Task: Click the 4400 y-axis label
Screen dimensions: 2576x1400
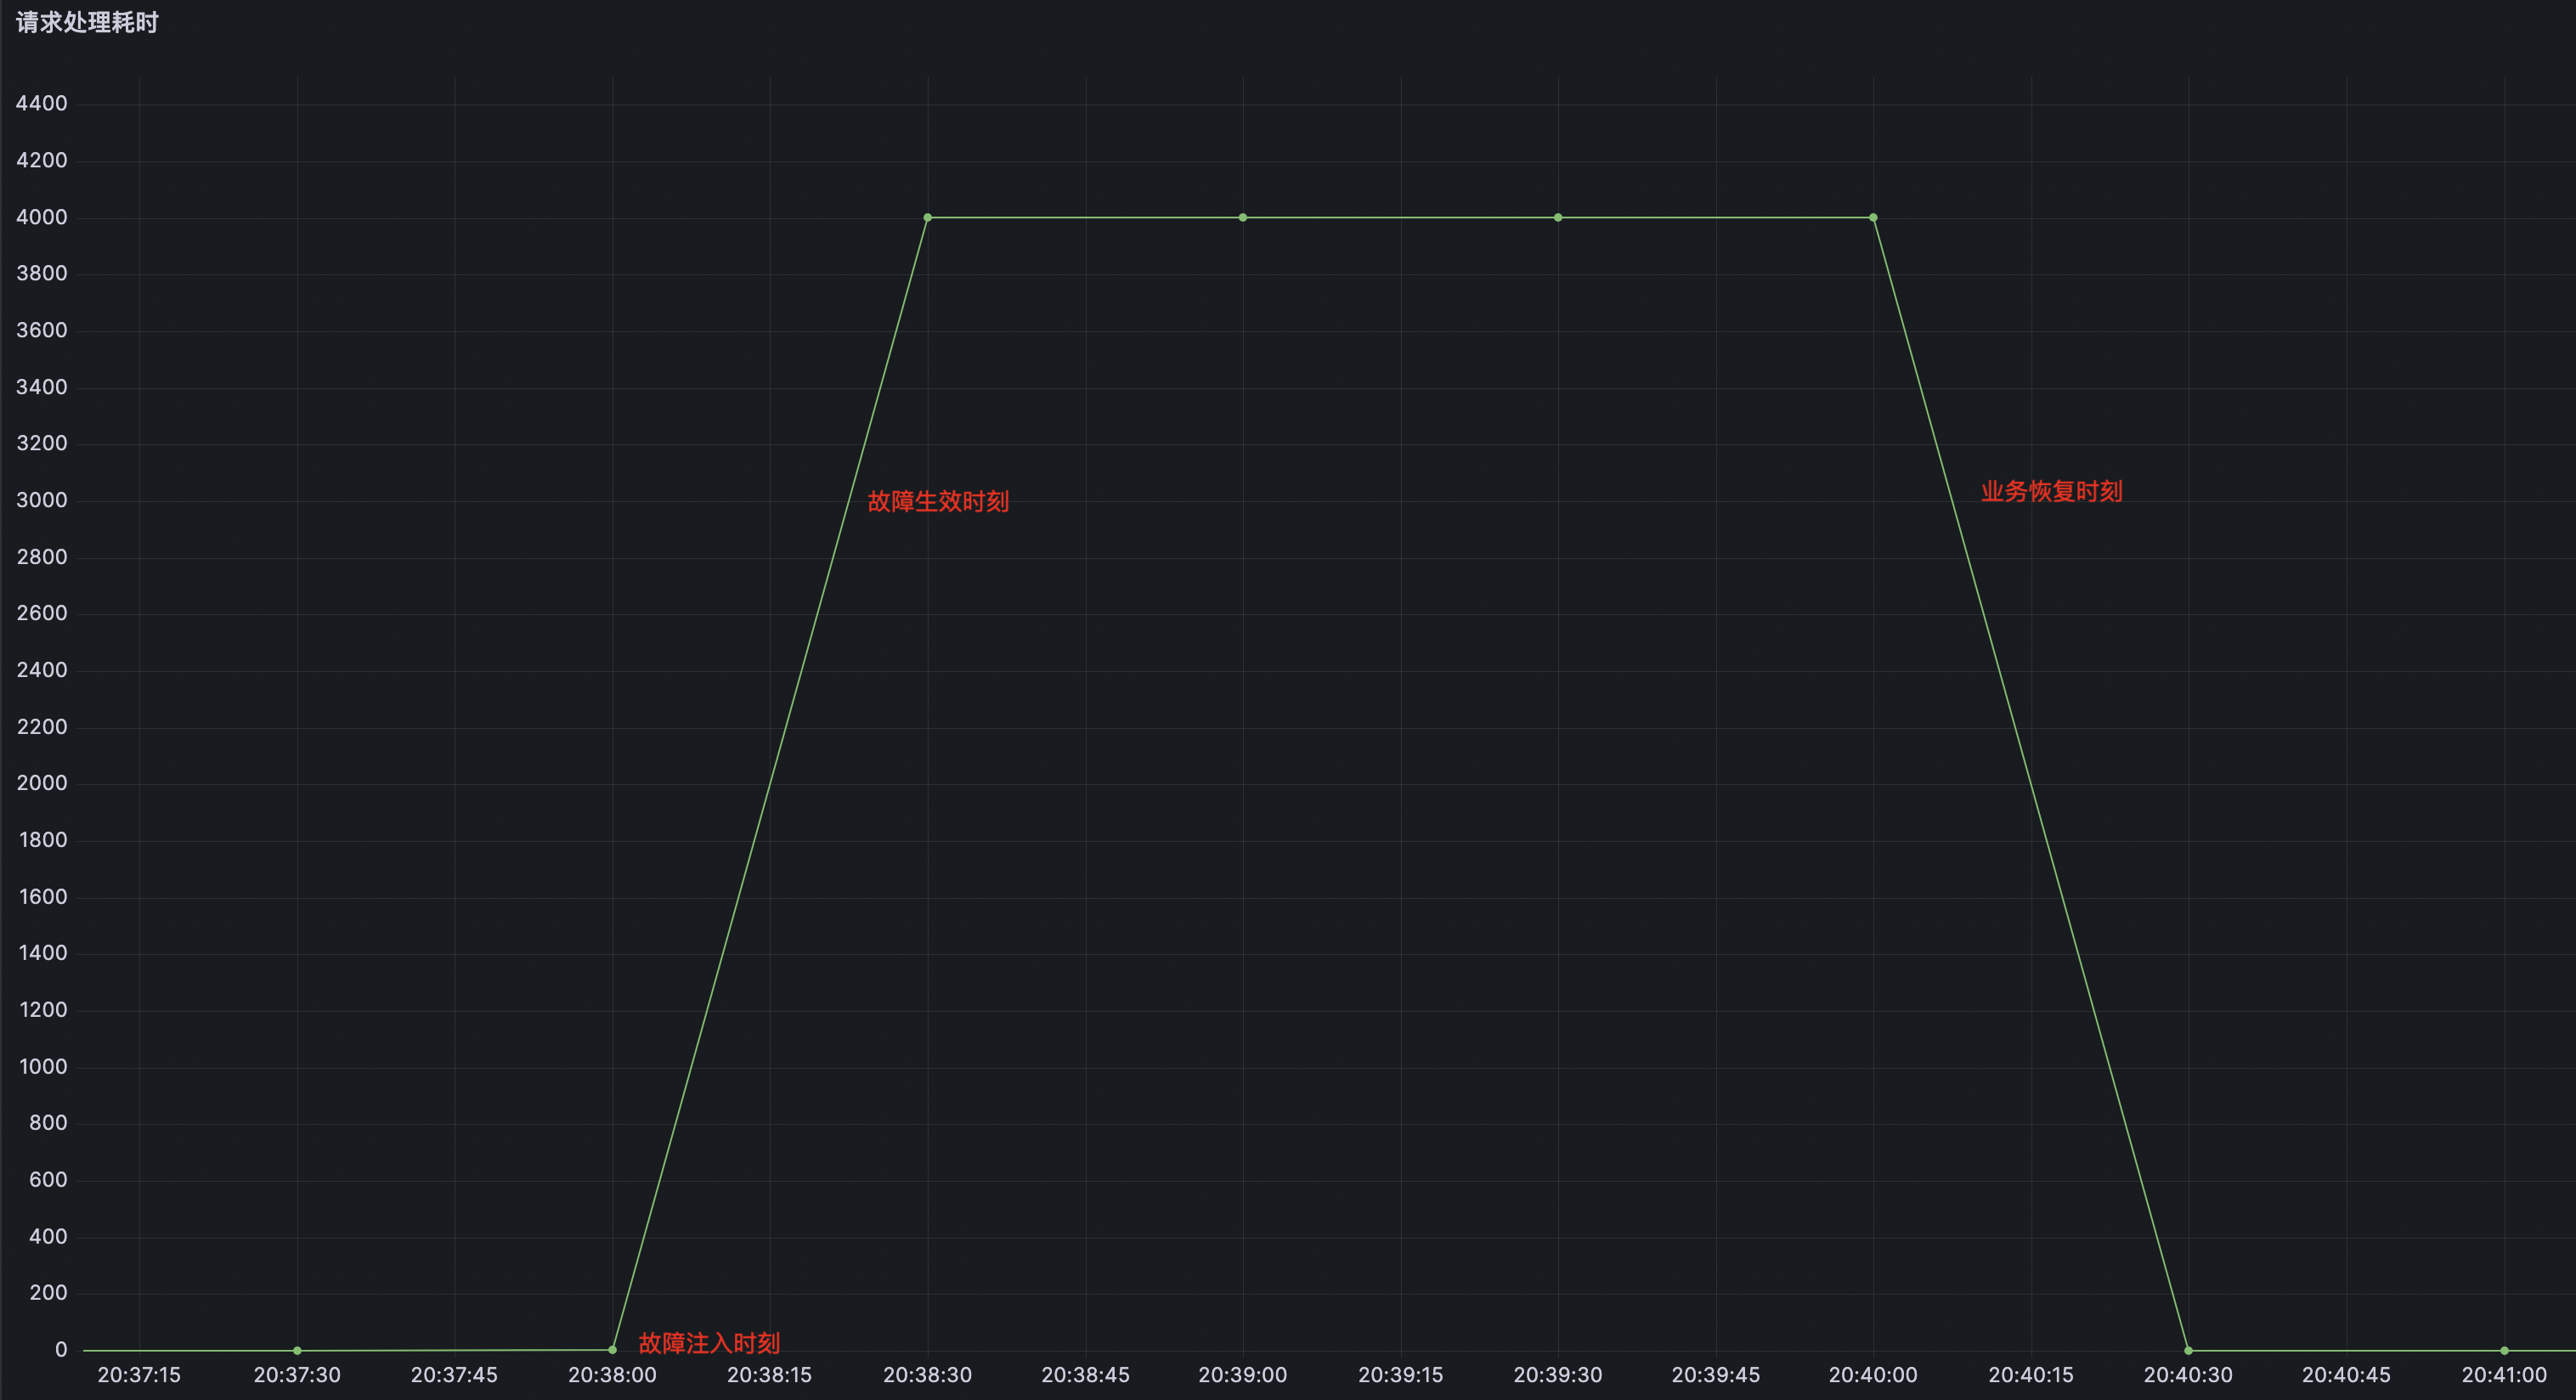Action: coord(42,103)
